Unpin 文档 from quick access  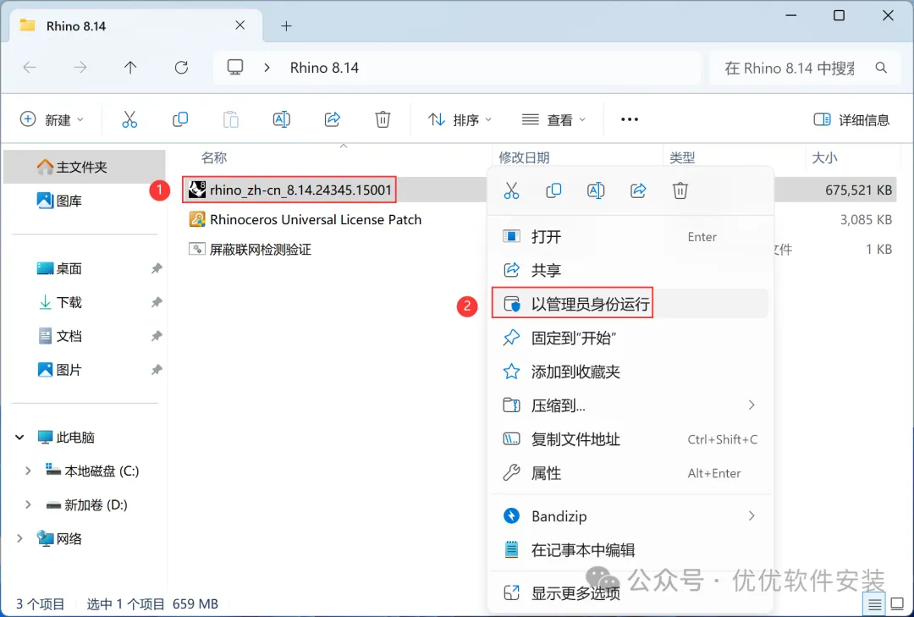157,336
